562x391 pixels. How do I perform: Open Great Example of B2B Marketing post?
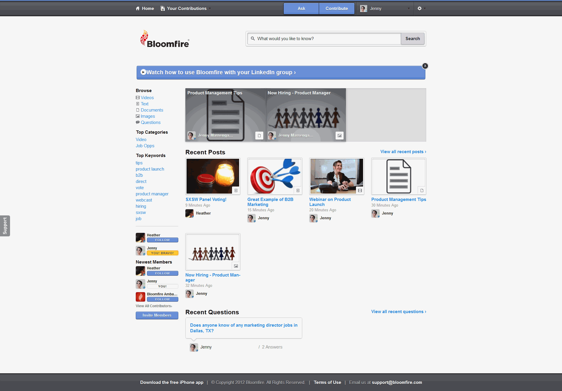270,202
